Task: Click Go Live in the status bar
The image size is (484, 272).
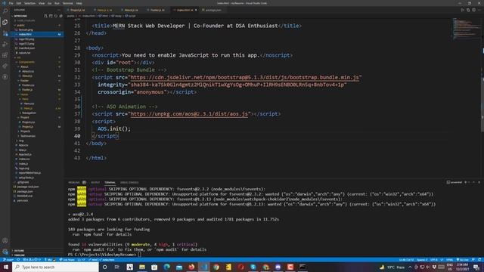Action: click(462, 260)
